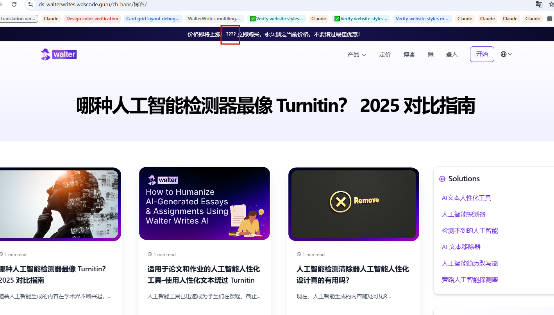This screenshot has height=315, width=554.
Task: Open article '人工智能检测清除器人工智能人性化设计真的有用吗?'
Action: pyautogui.click(x=353, y=274)
